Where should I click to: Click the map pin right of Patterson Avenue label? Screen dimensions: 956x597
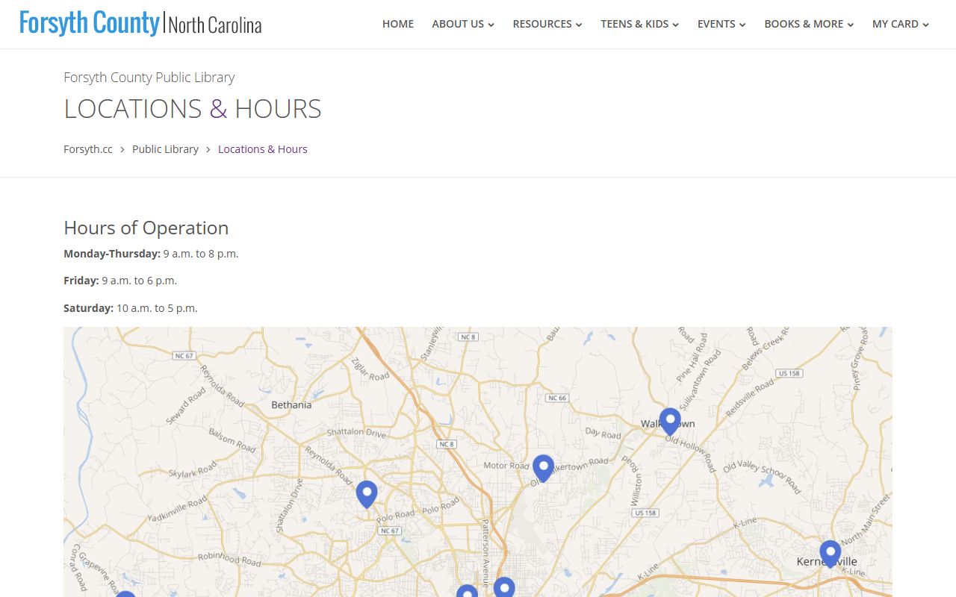coord(504,587)
